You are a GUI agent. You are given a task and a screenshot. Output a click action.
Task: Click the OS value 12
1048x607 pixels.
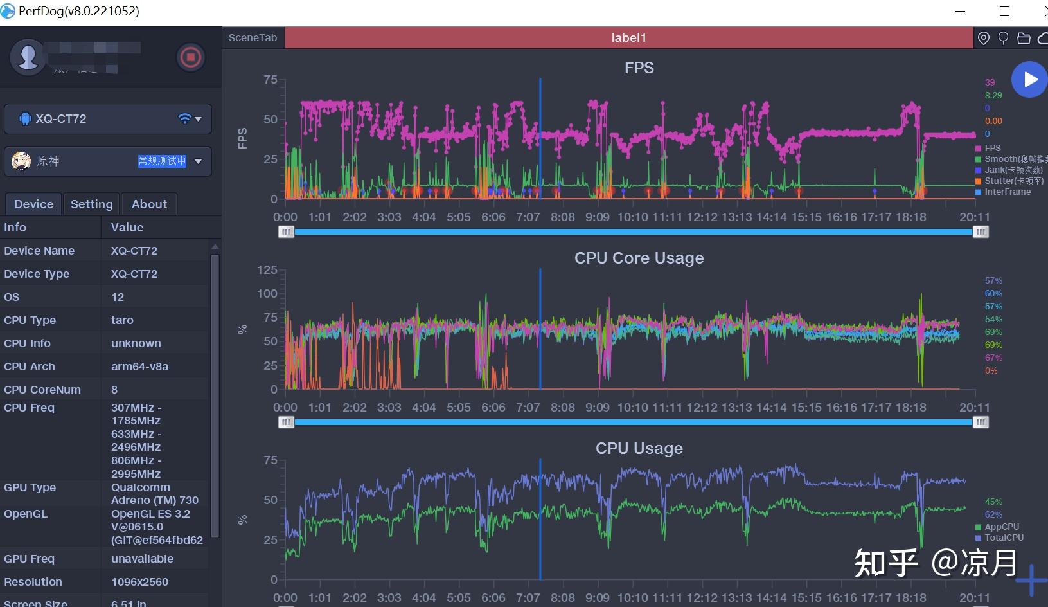click(x=118, y=297)
